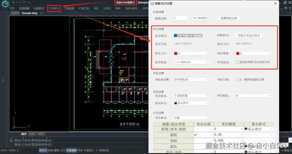Click coordinates readout 28997, 60889, 0

[x=9, y=150]
